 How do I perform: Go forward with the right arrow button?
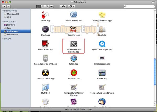point(8,6)
